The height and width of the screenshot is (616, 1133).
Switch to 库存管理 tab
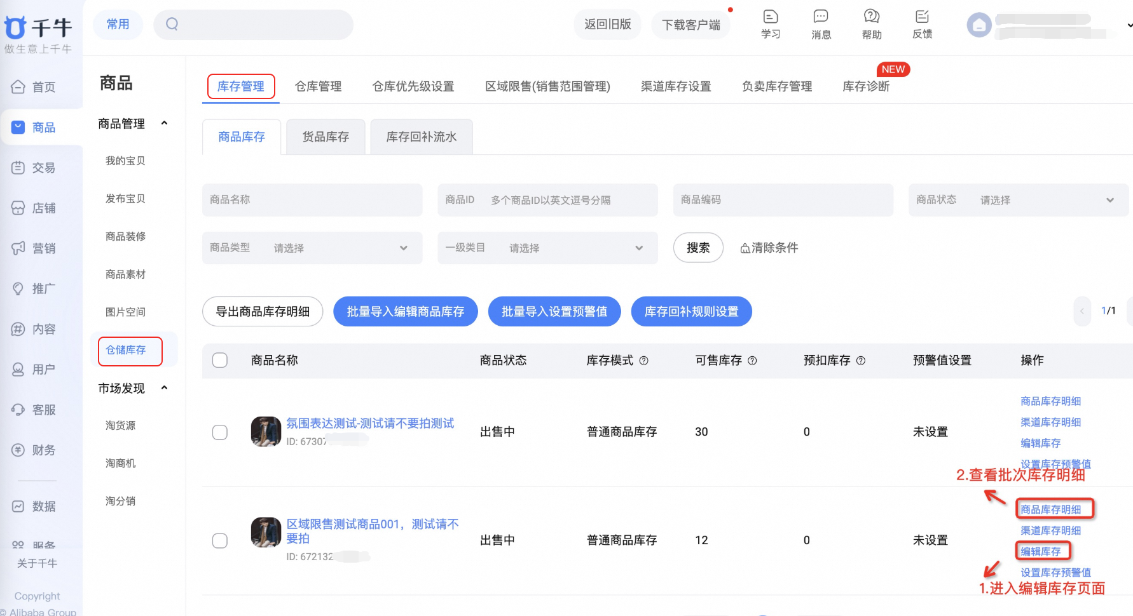pyautogui.click(x=241, y=86)
